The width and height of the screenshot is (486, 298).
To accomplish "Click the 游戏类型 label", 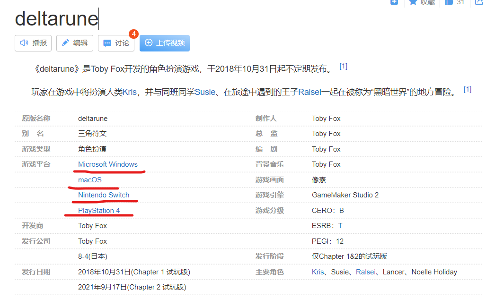I will pos(36,149).
